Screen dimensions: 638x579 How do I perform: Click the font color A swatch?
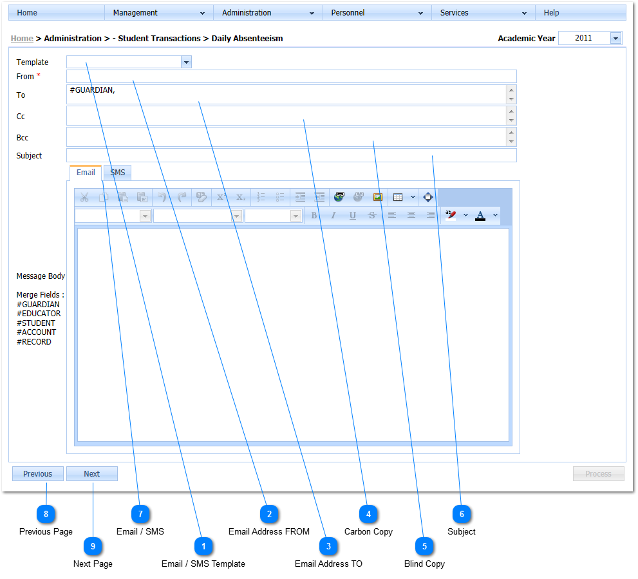480,215
